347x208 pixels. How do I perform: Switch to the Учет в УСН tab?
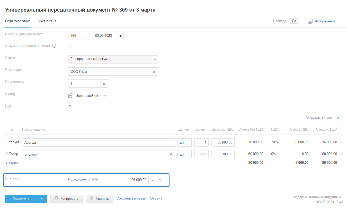click(47, 21)
